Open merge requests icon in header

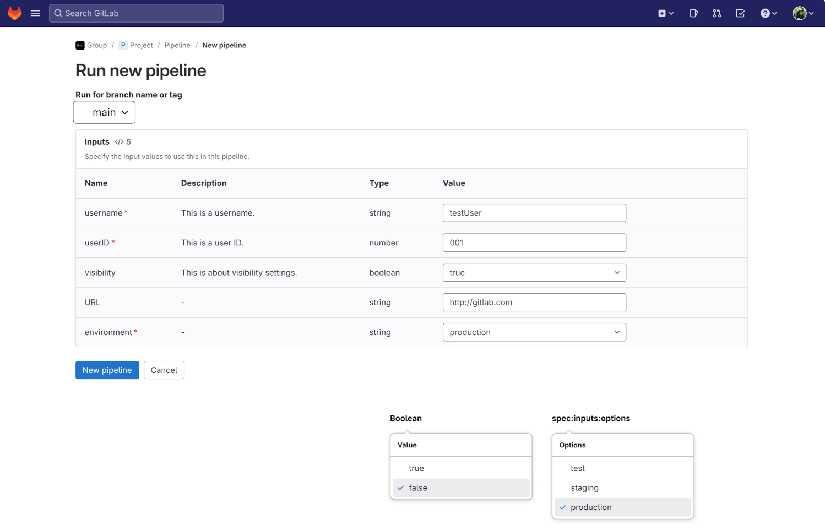[717, 13]
